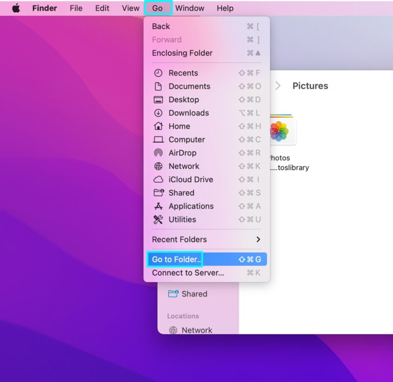This screenshot has height=382, width=393.
Task: Select Utilities label in Go menu
Action: click(182, 219)
